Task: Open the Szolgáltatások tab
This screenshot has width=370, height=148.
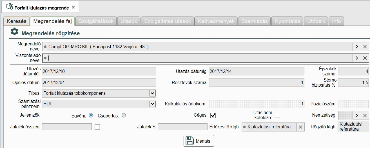Action: (x=96, y=21)
